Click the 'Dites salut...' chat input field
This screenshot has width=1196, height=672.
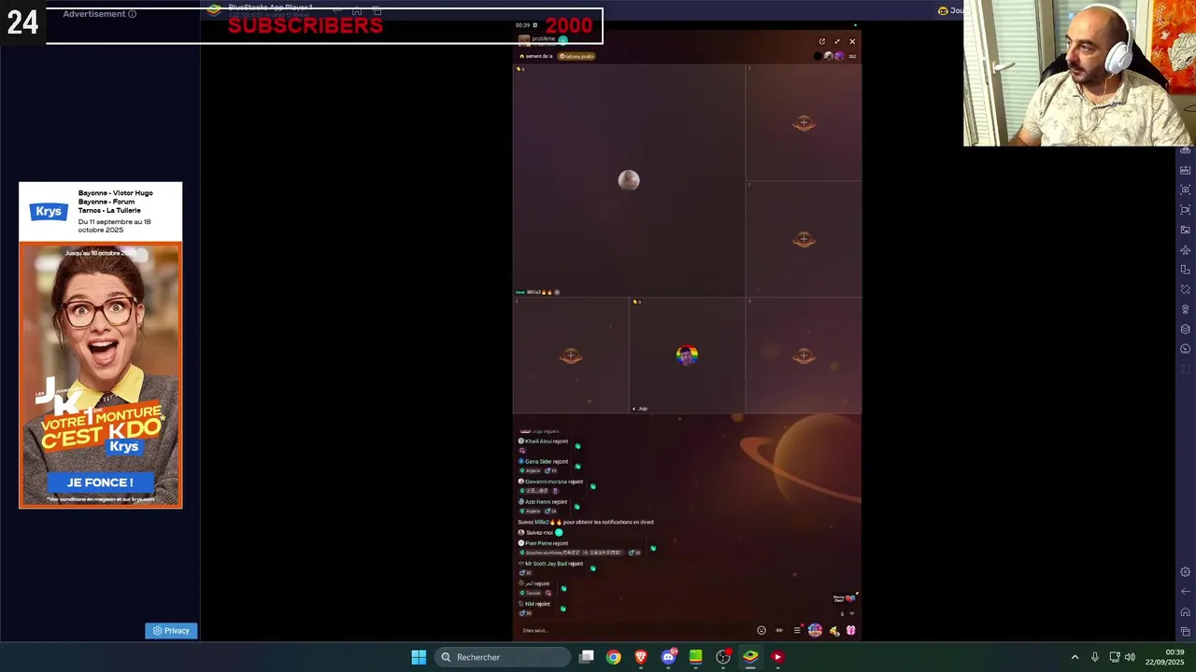634,630
